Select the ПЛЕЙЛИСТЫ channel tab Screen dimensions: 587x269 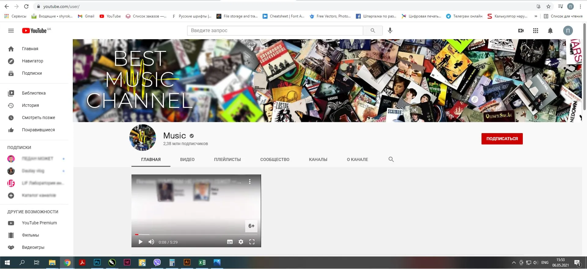coord(227,159)
